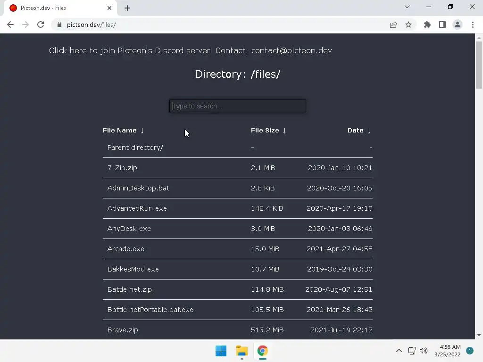Click the network tray icon
The width and height of the screenshot is (483, 362).
[x=412, y=351]
